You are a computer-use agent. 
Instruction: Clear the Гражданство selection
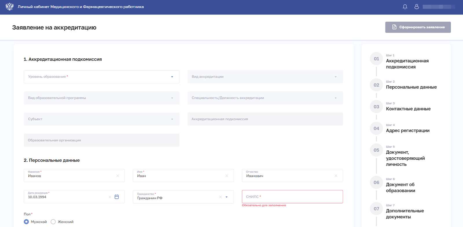tap(220, 197)
